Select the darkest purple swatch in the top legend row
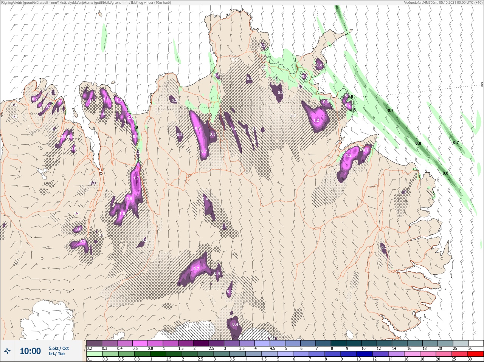This screenshot has width=484, height=362. 202,343
